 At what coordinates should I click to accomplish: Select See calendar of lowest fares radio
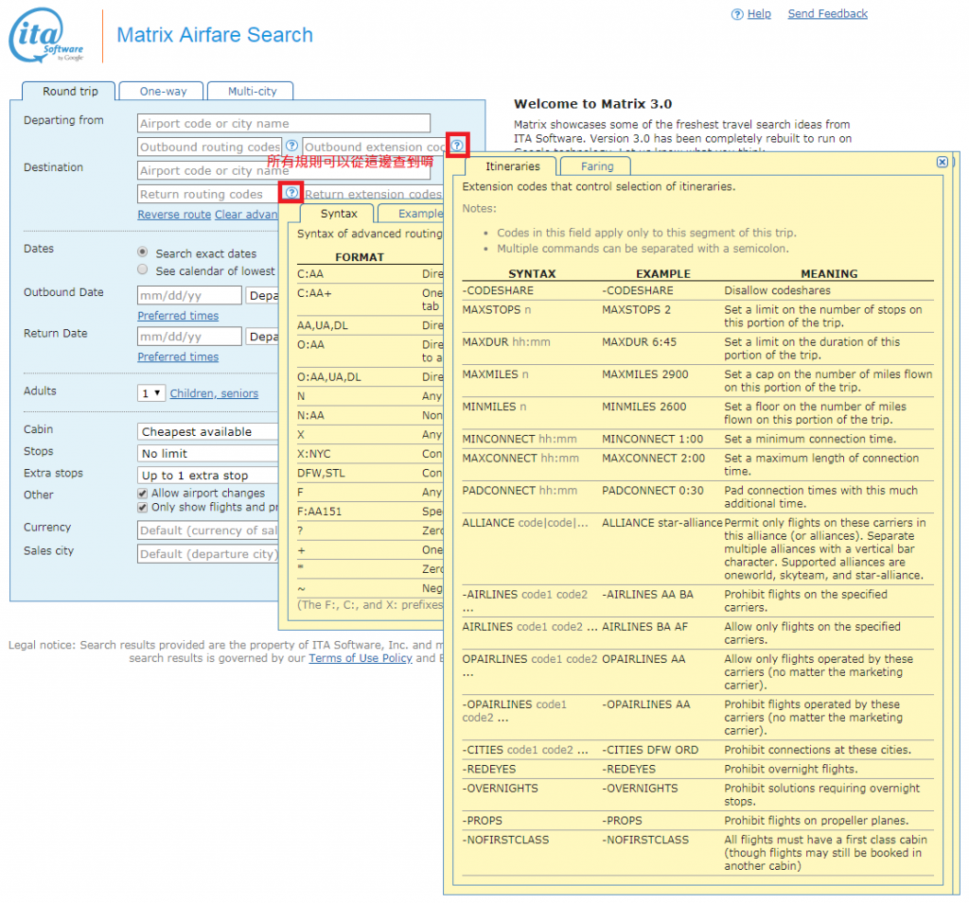click(143, 269)
